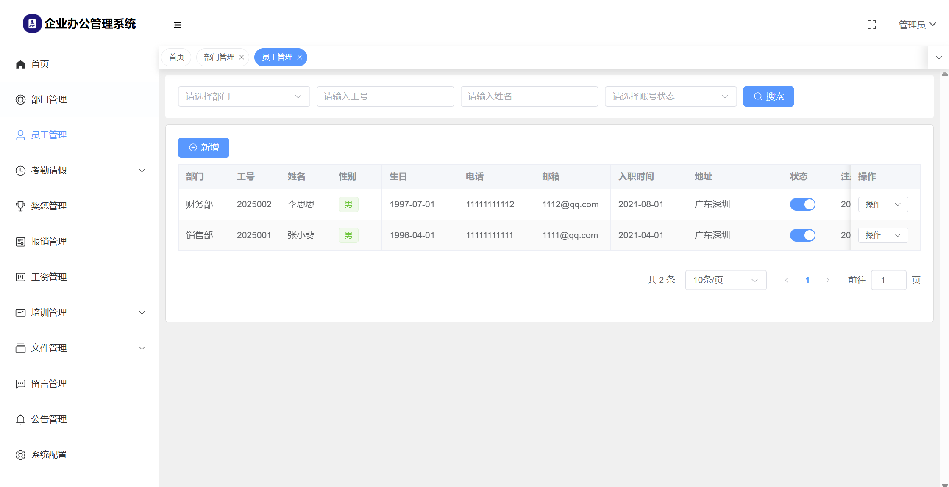The width and height of the screenshot is (949, 487).
Task: Open 奖惩管理 trophy icon menu
Action: [x=20, y=206]
